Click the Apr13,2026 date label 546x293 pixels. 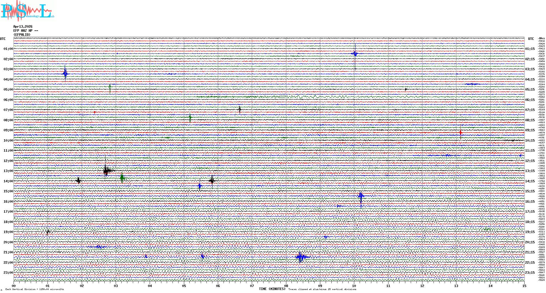click(x=23, y=27)
